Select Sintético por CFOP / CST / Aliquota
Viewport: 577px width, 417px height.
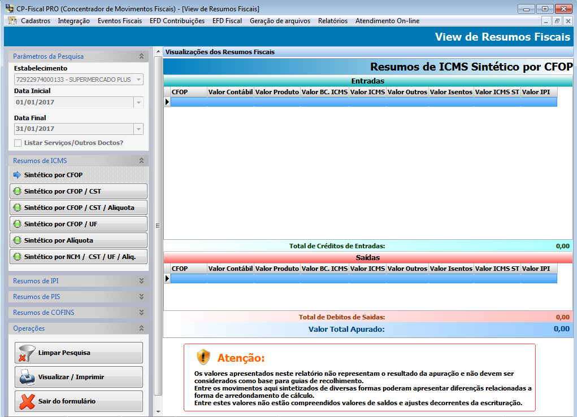[79, 208]
